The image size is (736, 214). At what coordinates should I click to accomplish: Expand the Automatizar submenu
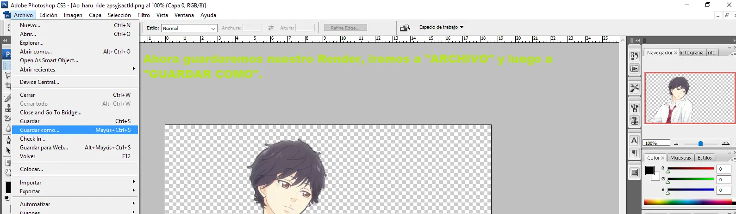click(75, 204)
